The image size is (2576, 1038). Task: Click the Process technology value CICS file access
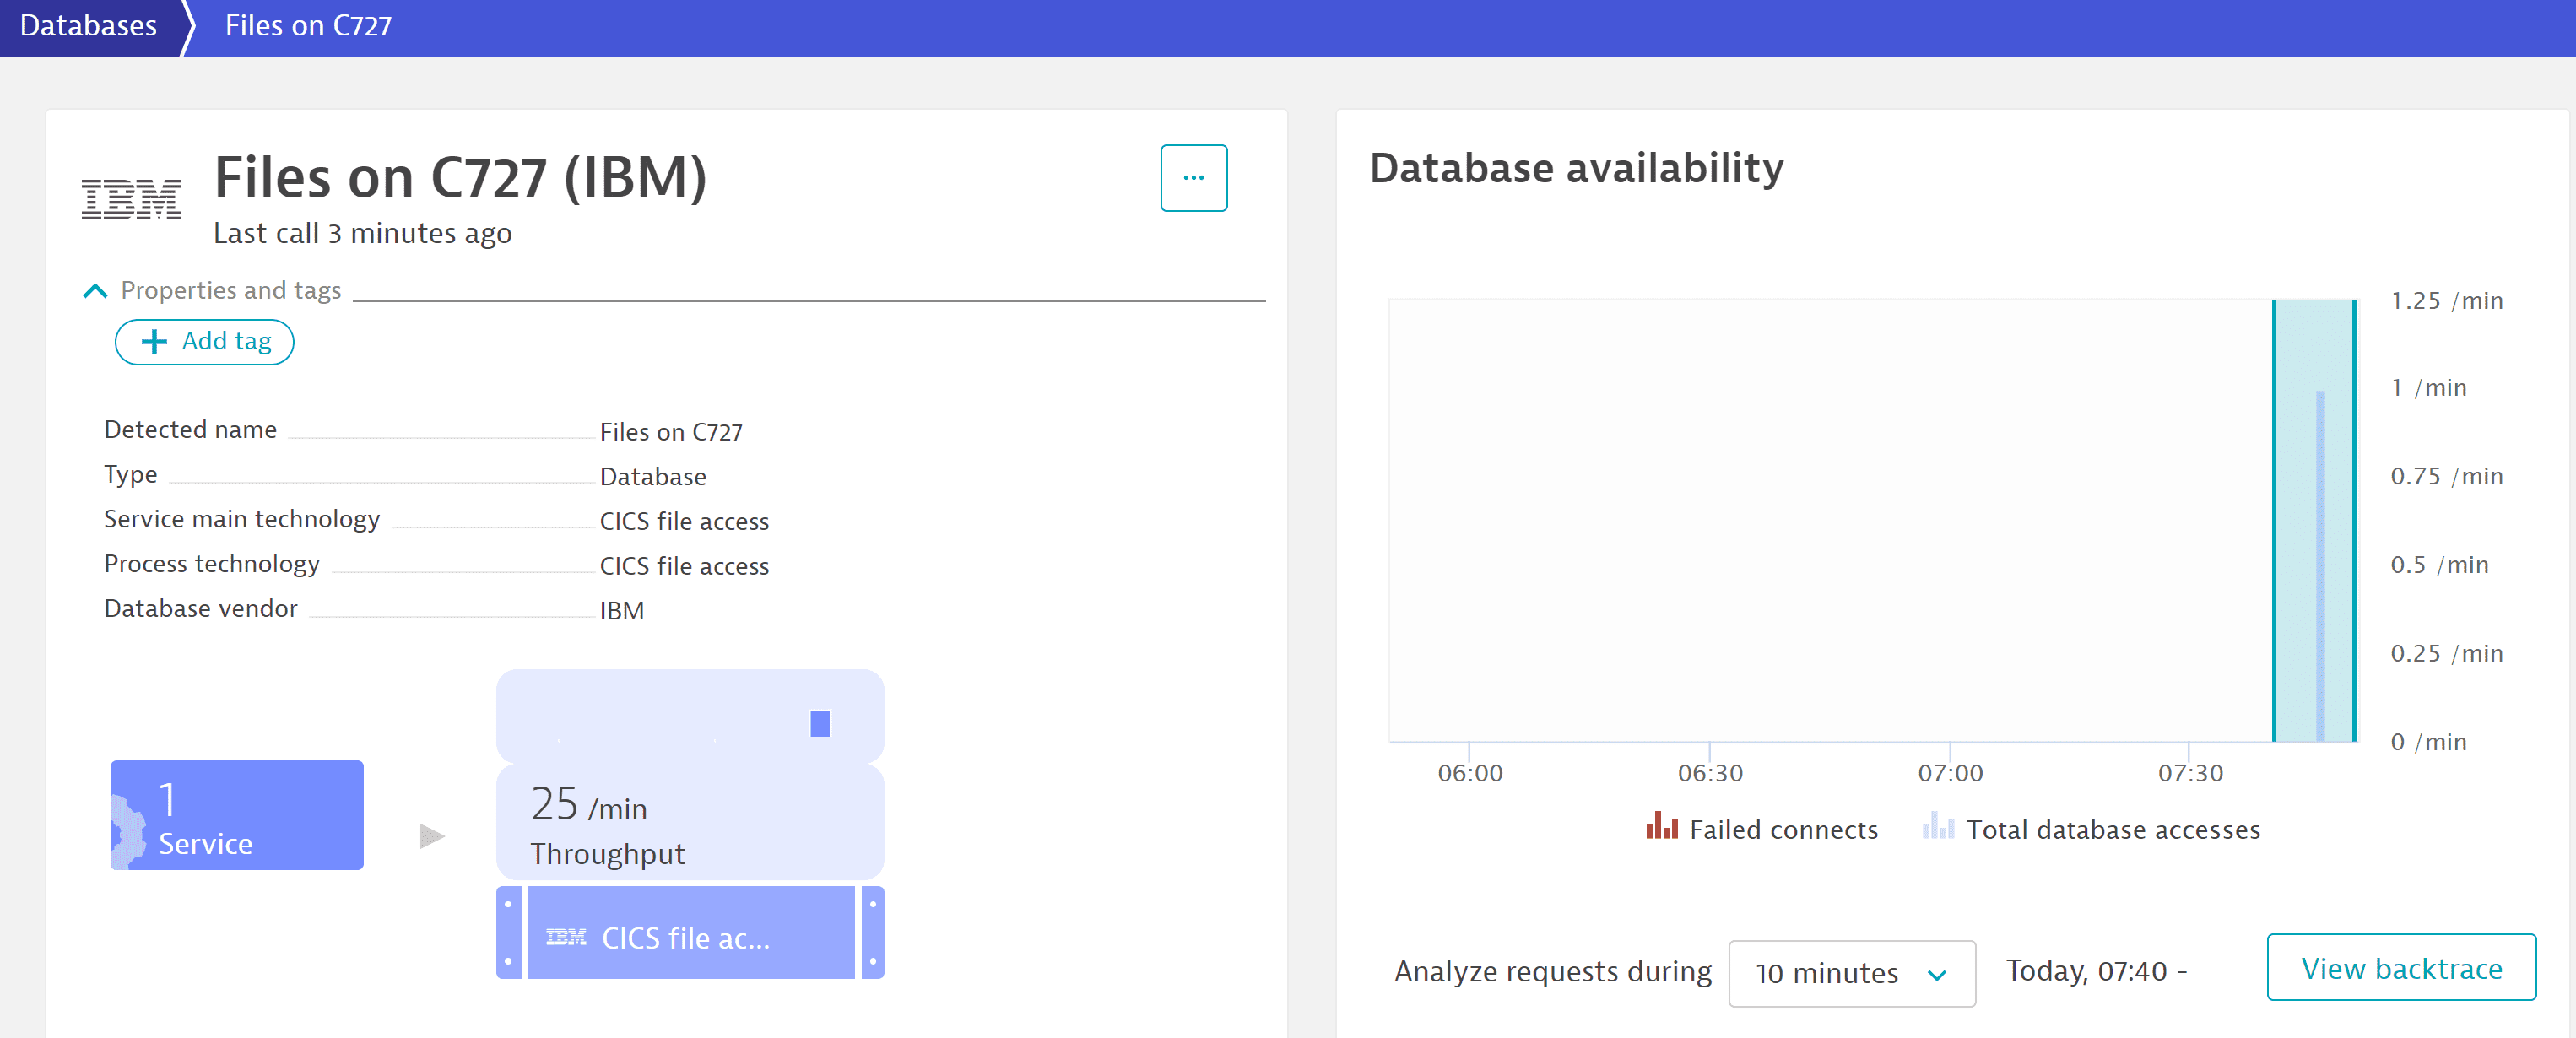684,566
